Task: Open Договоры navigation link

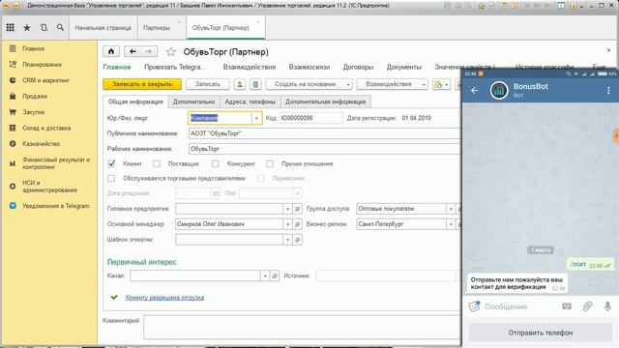Action: point(358,67)
